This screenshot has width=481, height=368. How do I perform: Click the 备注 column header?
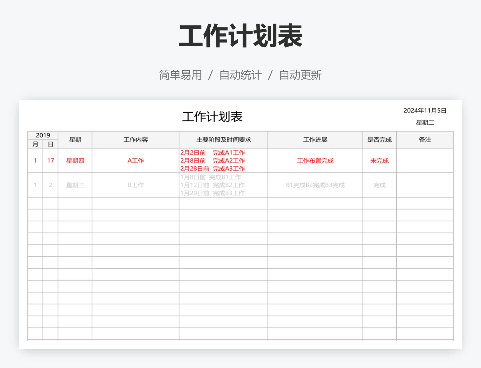click(425, 140)
